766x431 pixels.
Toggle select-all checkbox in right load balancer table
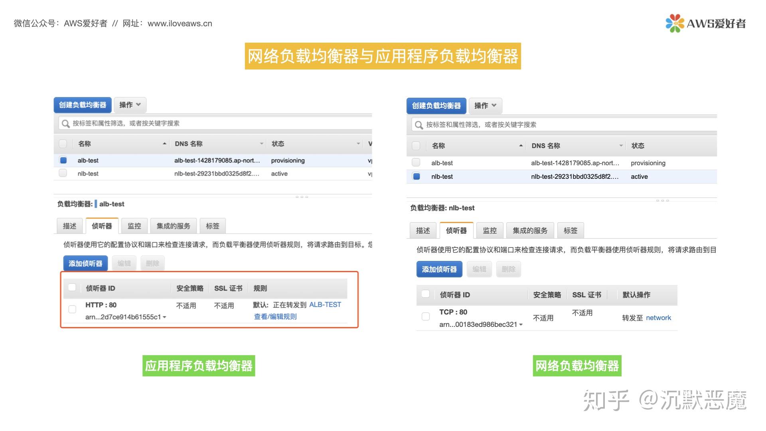(416, 146)
